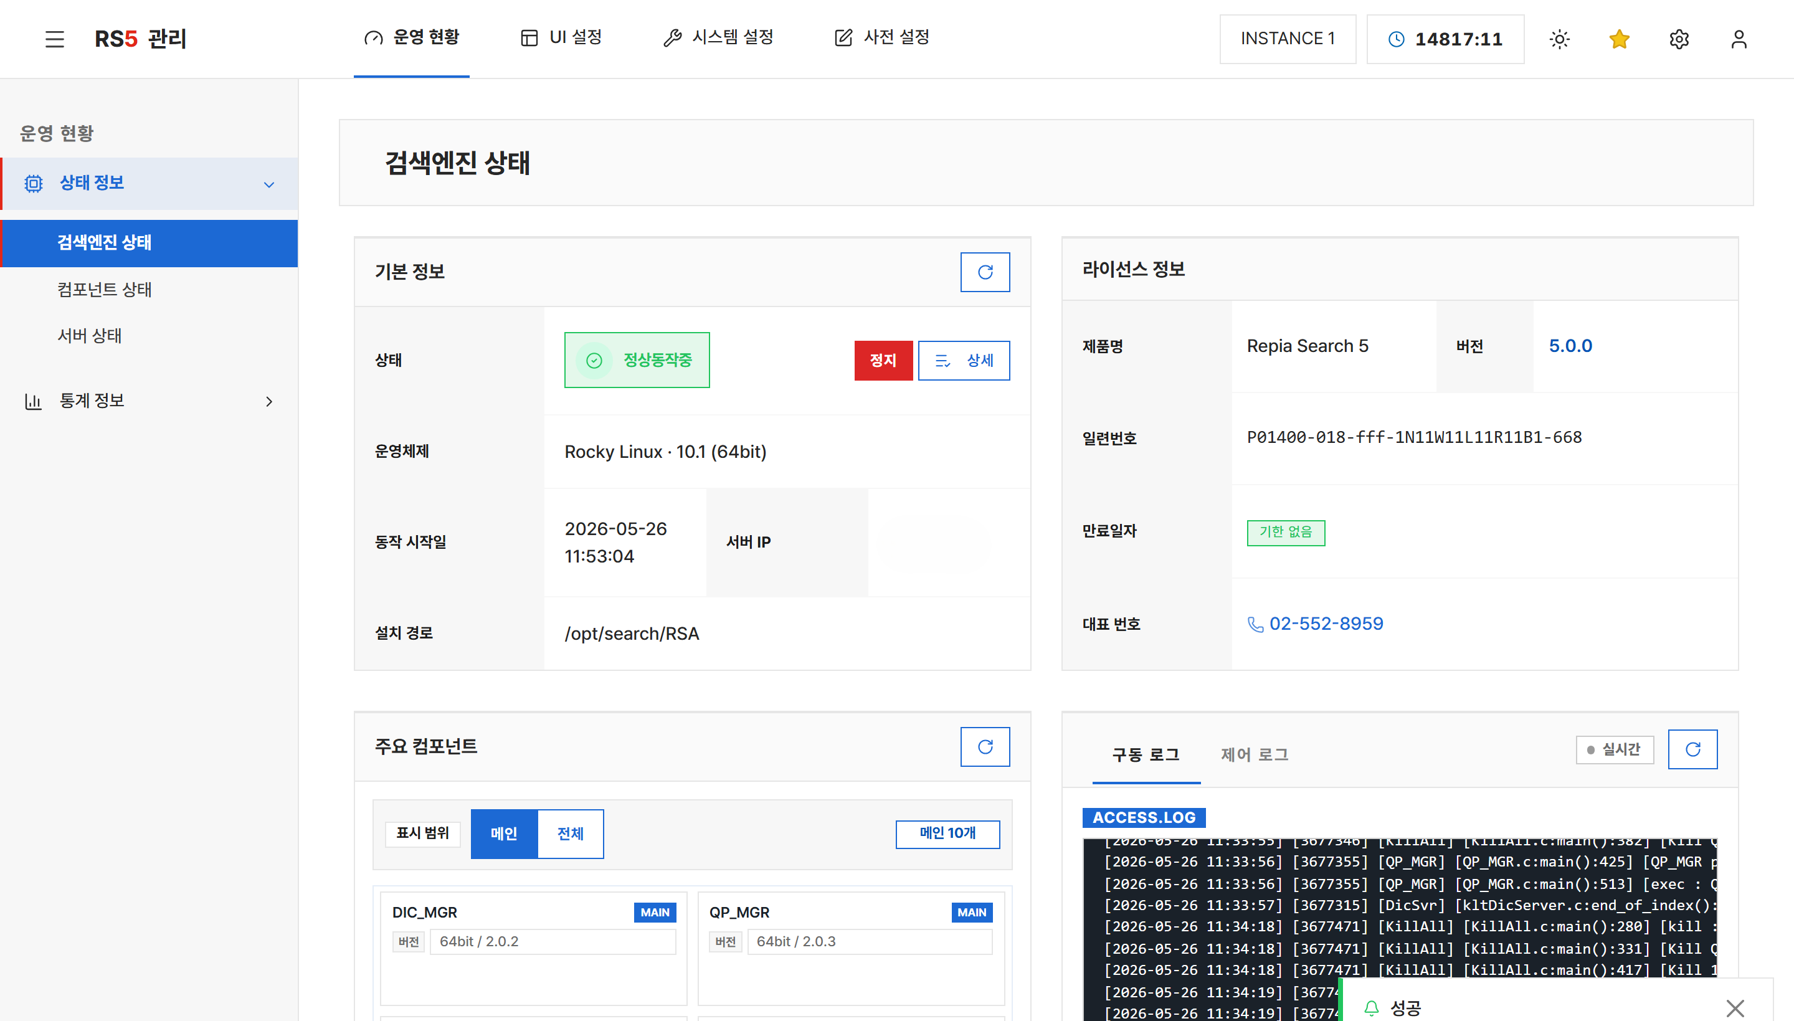The image size is (1794, 1021).
Task: Click the bell icon in 성공 notification
Action: click(x=1371, y=1009)
